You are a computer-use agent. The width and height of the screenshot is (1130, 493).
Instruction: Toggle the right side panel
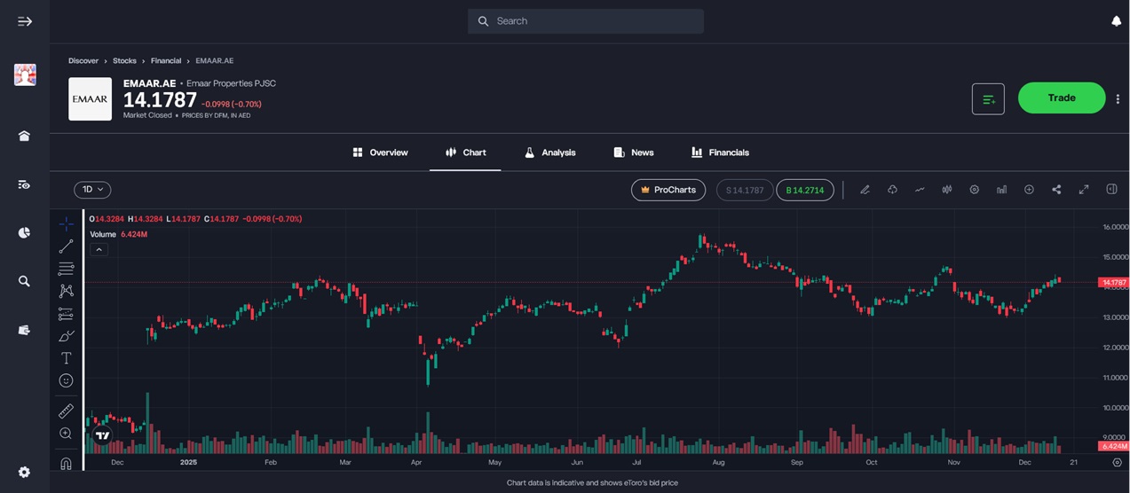pos(1111,190)
